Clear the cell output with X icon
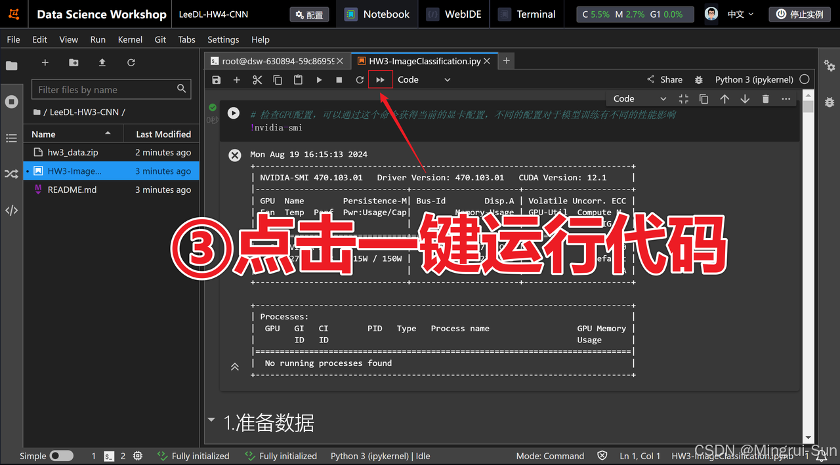The image size is (840, 465). pyautogui.click(x=234, y=155)
